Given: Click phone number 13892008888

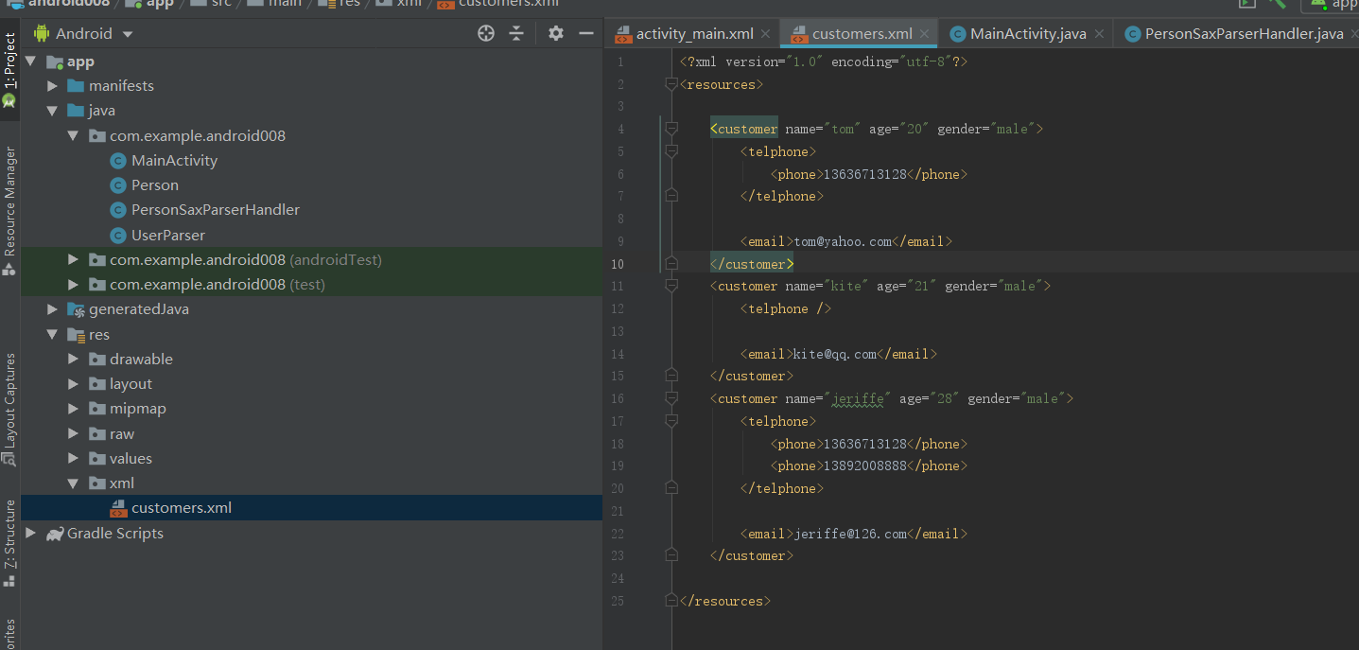Looking at the screenshot, I should tap(865, 466).
